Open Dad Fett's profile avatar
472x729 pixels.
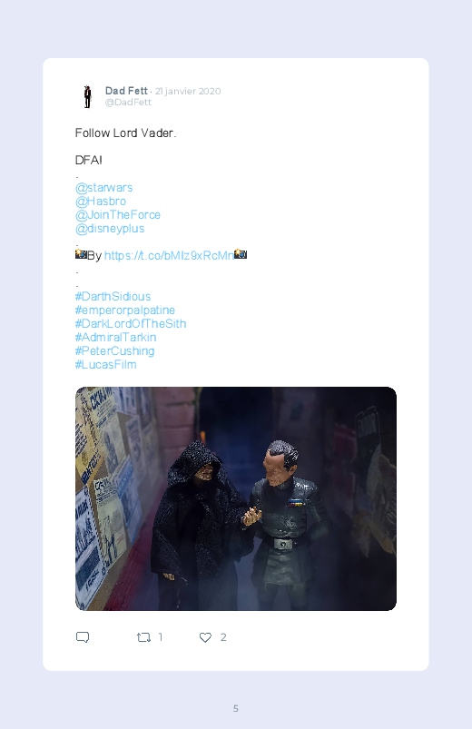[x=87, y=97]
